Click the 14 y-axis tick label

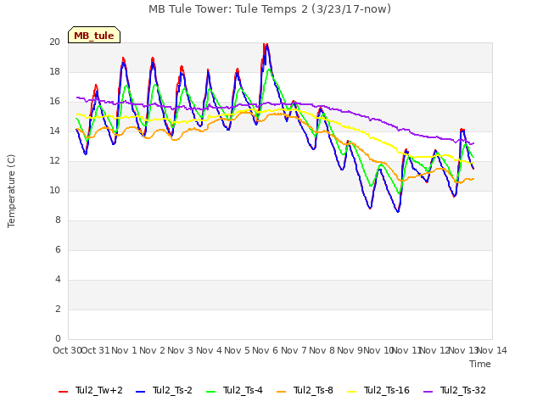tap(54, 131)
